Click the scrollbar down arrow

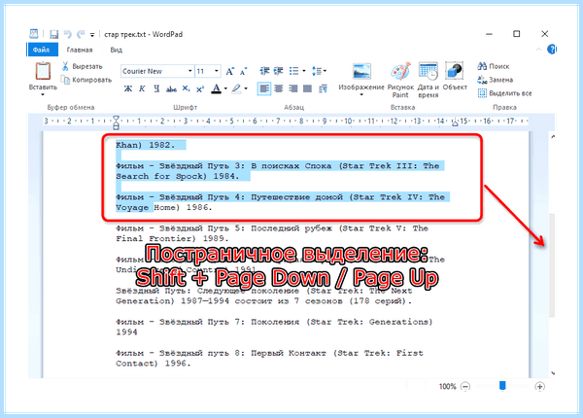click(553, 372)
